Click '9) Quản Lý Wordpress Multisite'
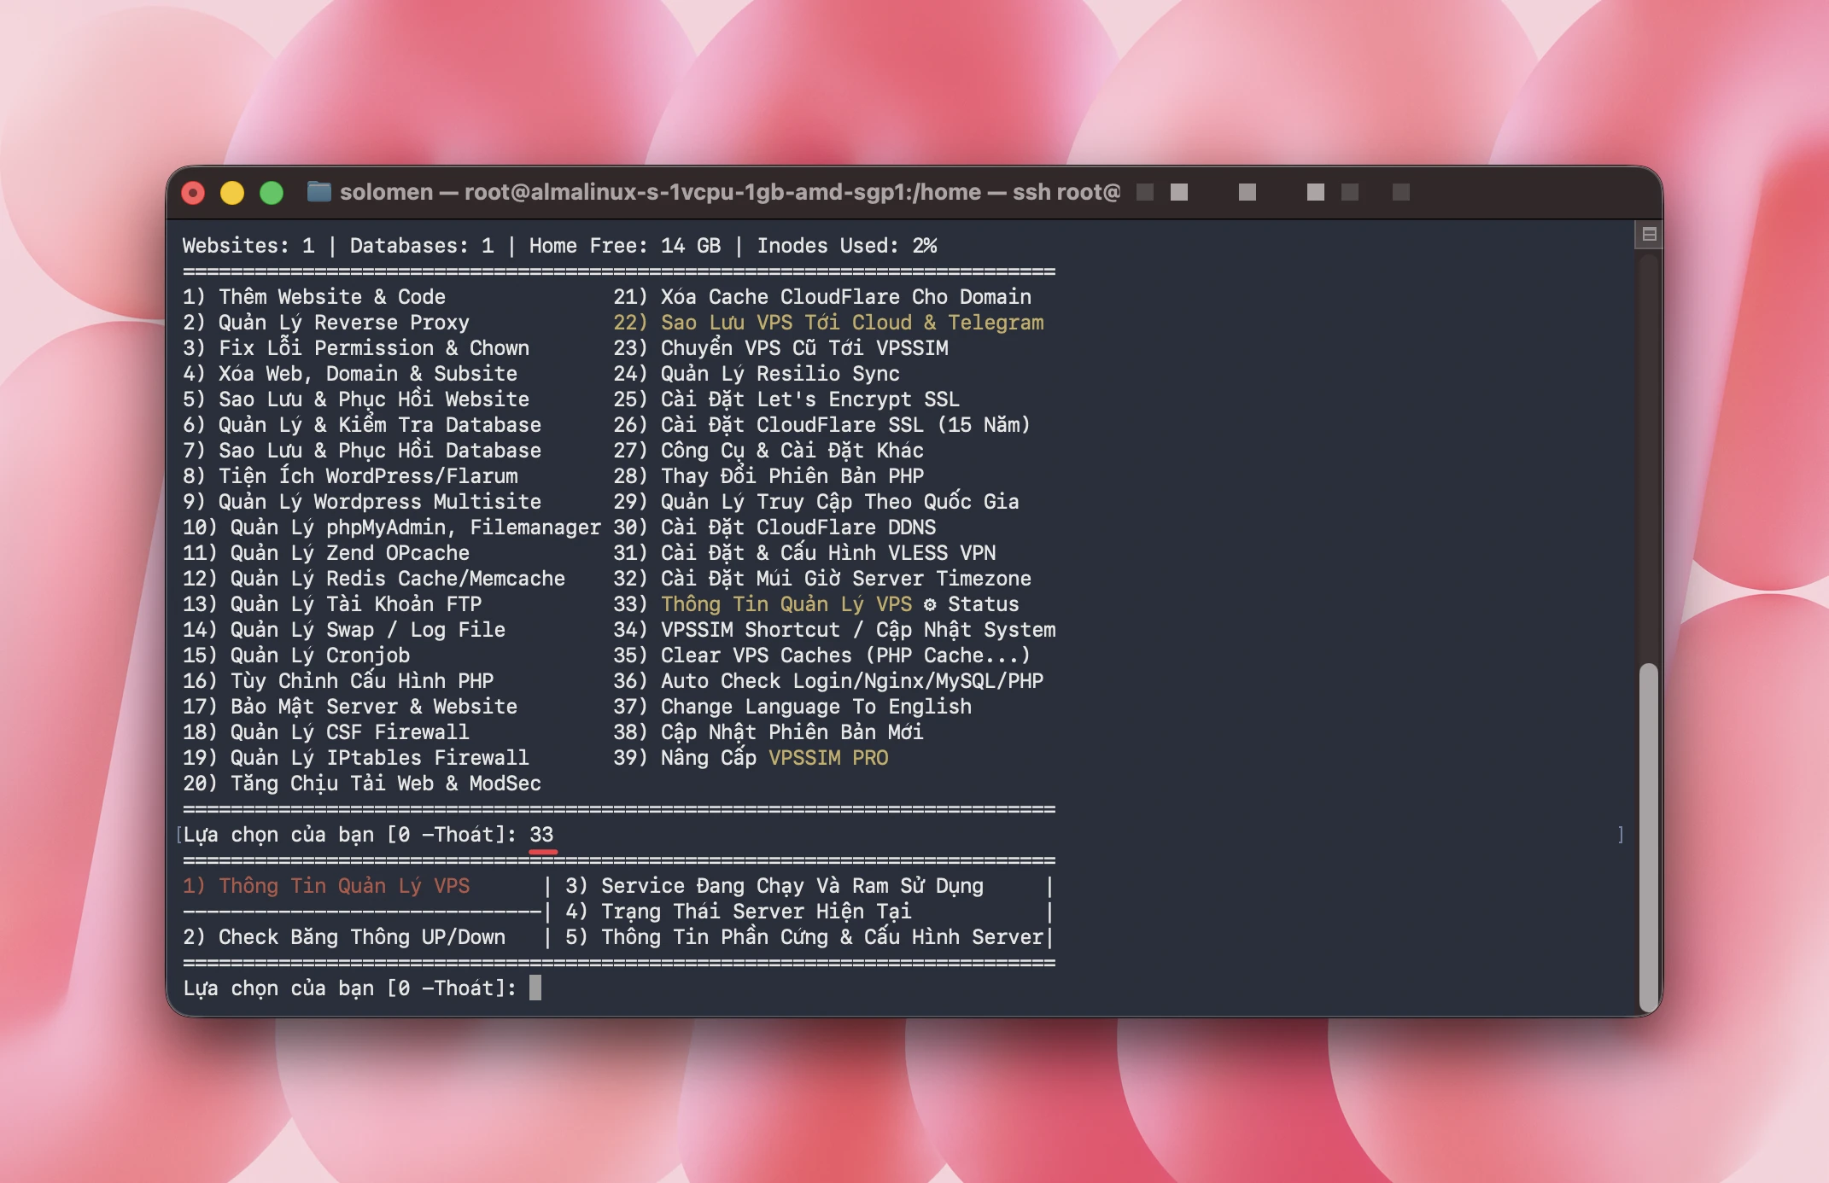This screenshot has height=1183, width=1829. pos(362,502)
